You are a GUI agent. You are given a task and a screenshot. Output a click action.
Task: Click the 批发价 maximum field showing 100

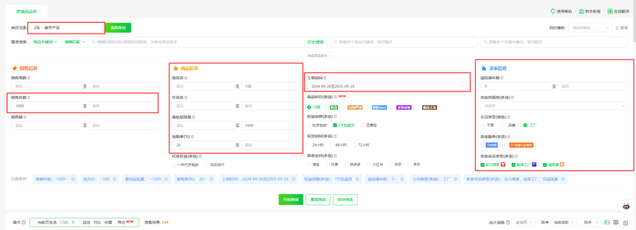click(271, 86)
